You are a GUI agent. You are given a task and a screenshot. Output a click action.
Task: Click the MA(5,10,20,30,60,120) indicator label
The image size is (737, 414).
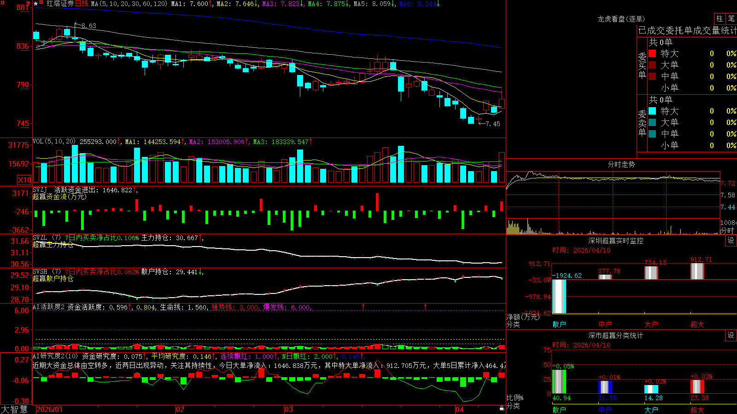129,4
